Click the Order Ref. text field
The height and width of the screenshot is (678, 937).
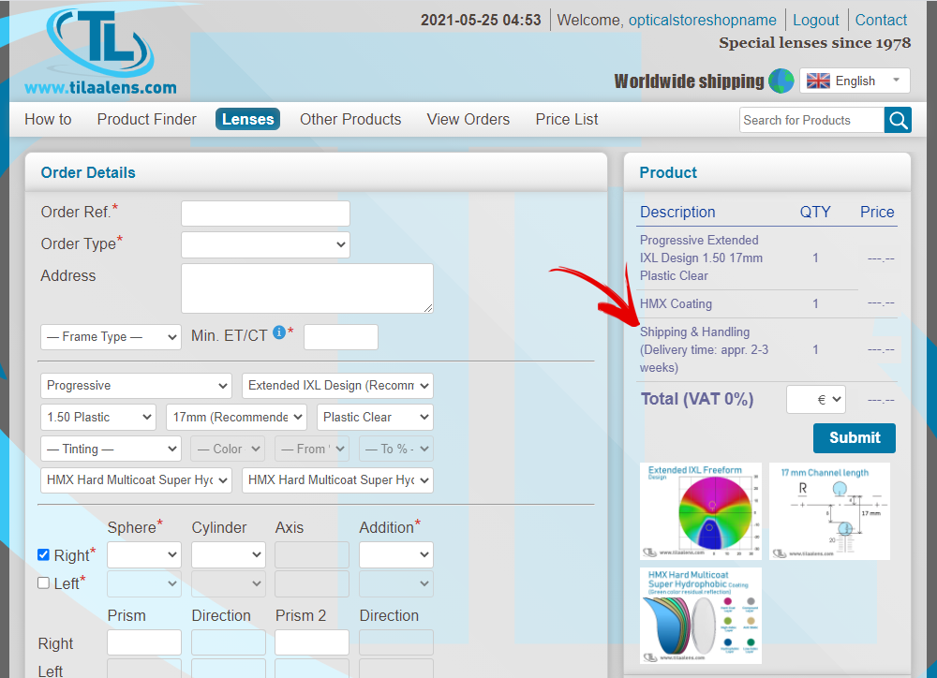click(265, 214)
